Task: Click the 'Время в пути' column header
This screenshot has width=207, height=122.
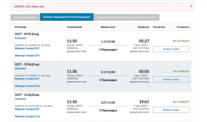Action: pos(108,27)
